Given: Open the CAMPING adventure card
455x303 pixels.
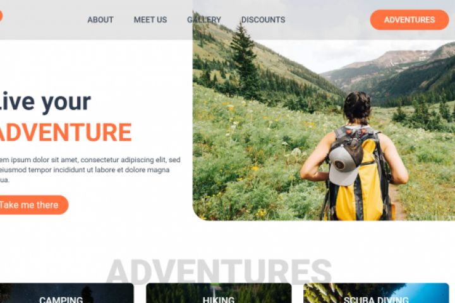Looking at the screenshot, I should coord(67,293).
